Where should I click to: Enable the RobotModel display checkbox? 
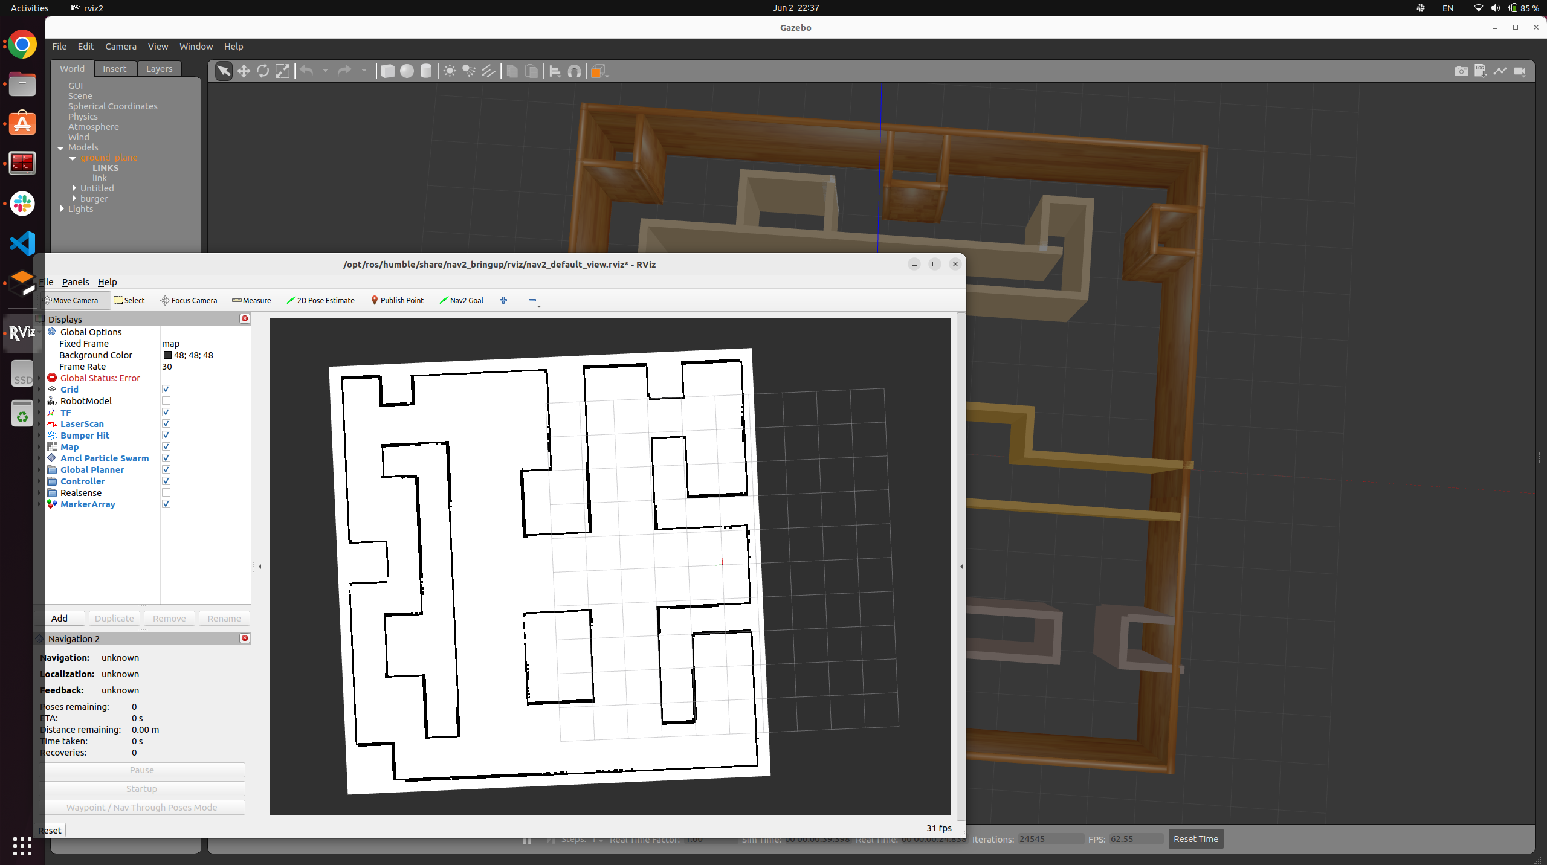166,400
